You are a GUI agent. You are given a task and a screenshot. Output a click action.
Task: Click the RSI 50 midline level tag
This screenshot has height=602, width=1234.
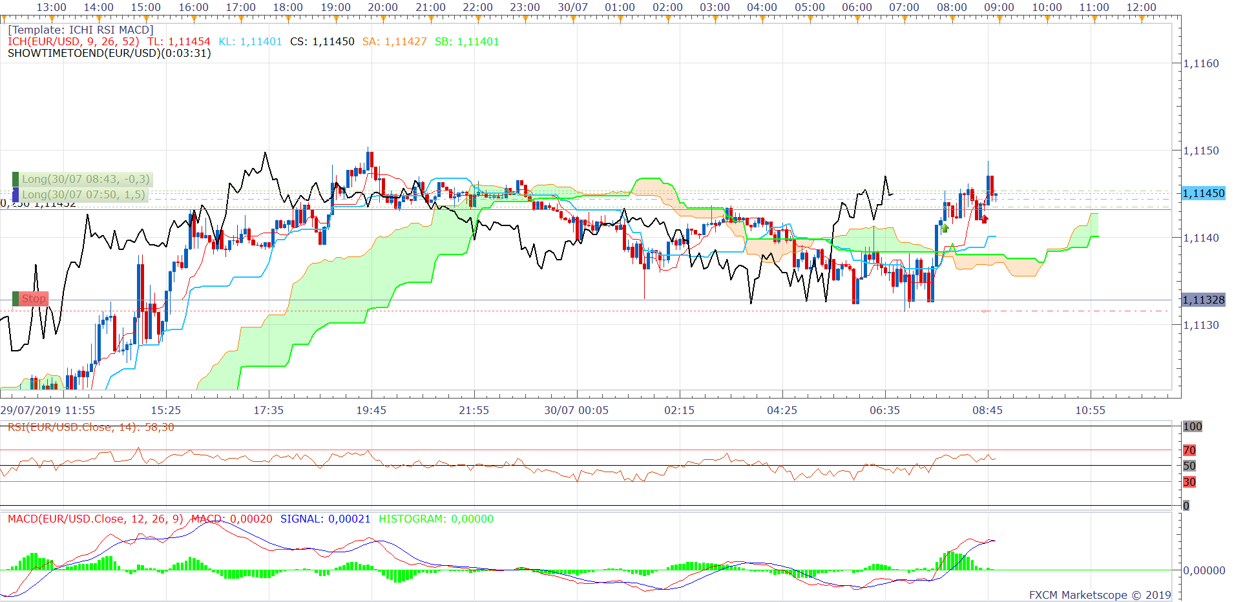[x=1189, y=466]
